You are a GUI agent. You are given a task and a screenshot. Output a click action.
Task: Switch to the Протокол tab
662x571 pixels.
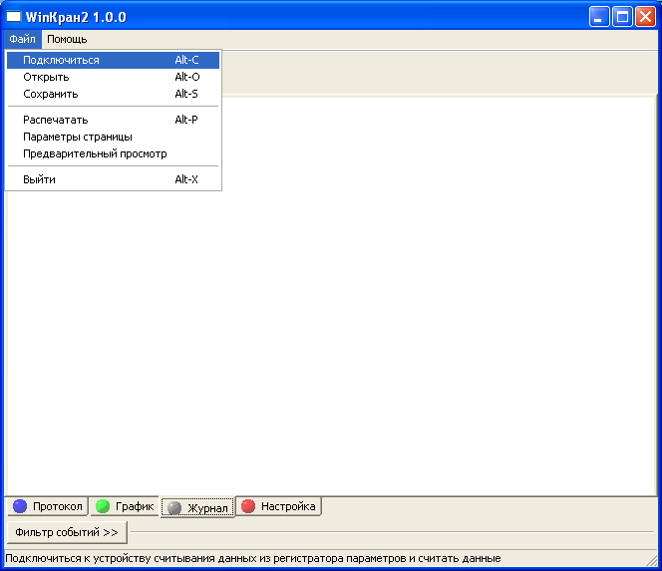[x=48, y=506]
